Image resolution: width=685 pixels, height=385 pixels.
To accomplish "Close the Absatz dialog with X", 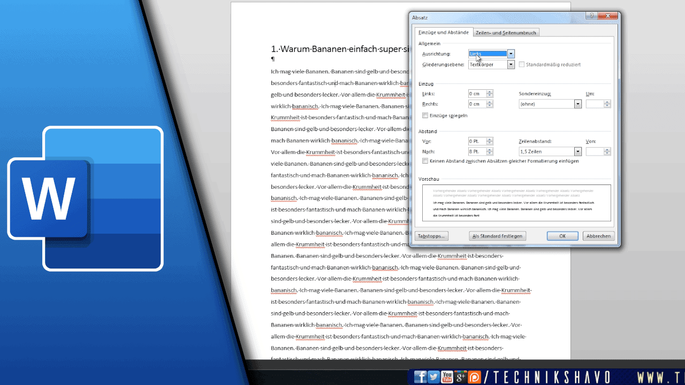I will point(608,17).
